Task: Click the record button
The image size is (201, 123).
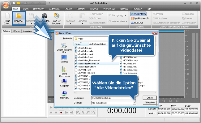Action: coord(61,112)
